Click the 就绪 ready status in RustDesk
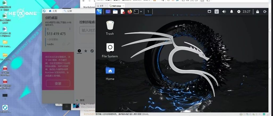This screenshot has width=273, height=116. [82, 100]
